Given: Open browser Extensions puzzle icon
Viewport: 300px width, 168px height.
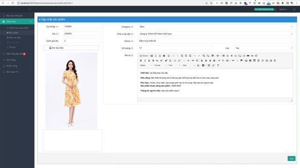Looking at the screenshot, I should tap(283, 3).
